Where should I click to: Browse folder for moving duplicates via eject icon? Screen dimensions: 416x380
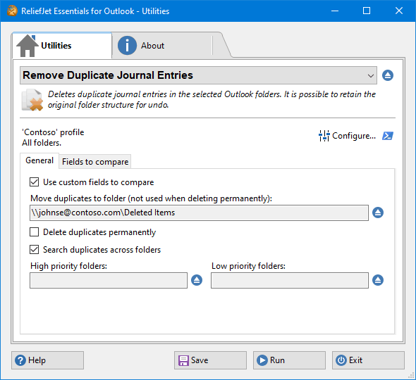[x=378, y=213]
